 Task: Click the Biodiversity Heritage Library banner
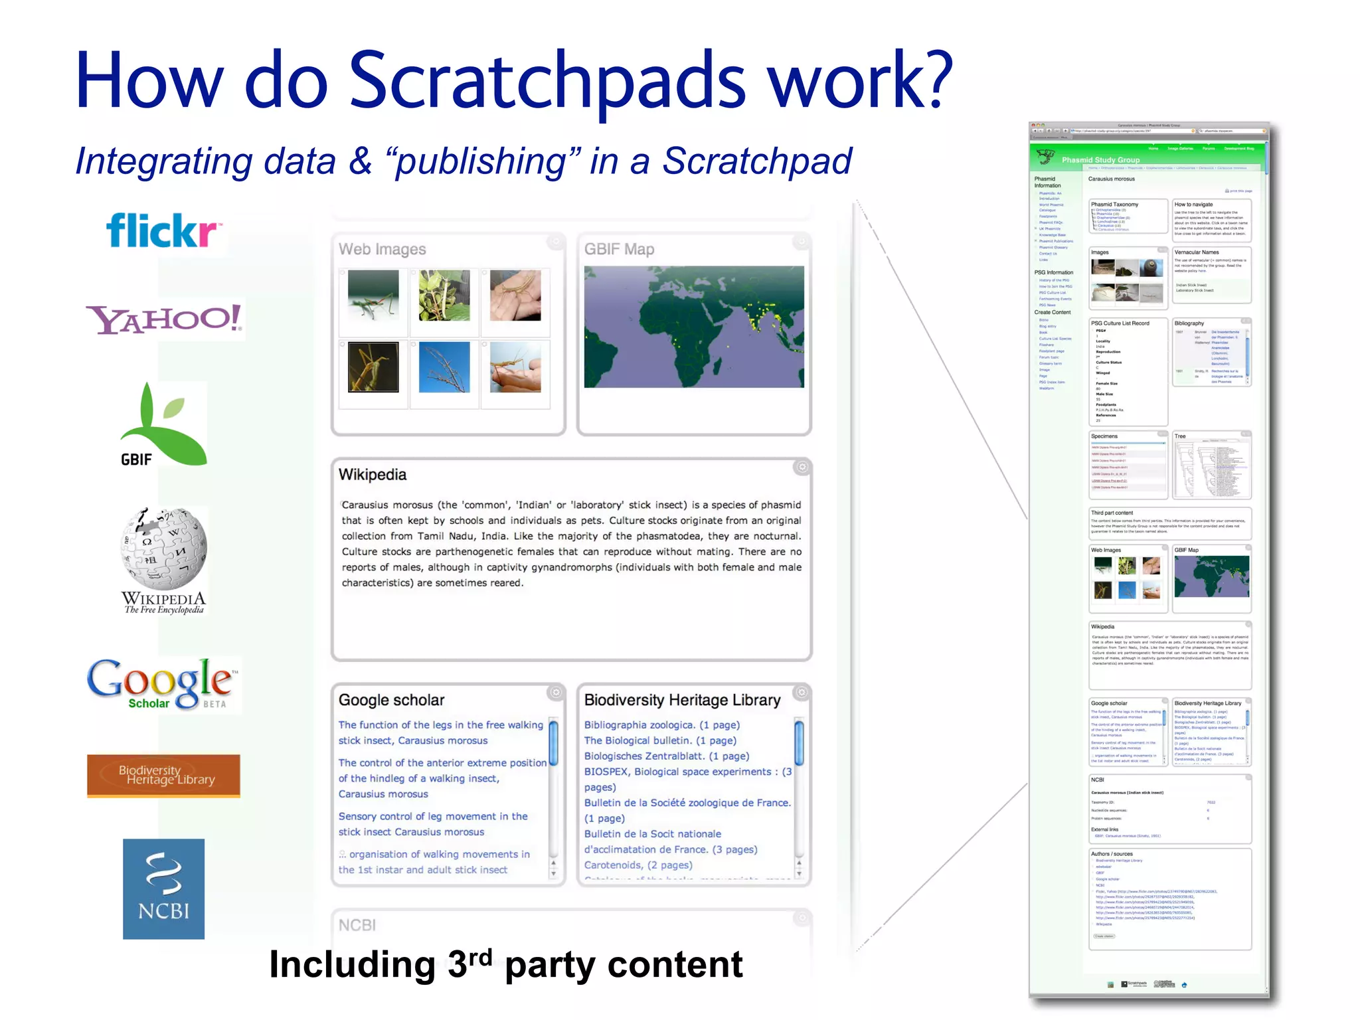tap(163, 775)
